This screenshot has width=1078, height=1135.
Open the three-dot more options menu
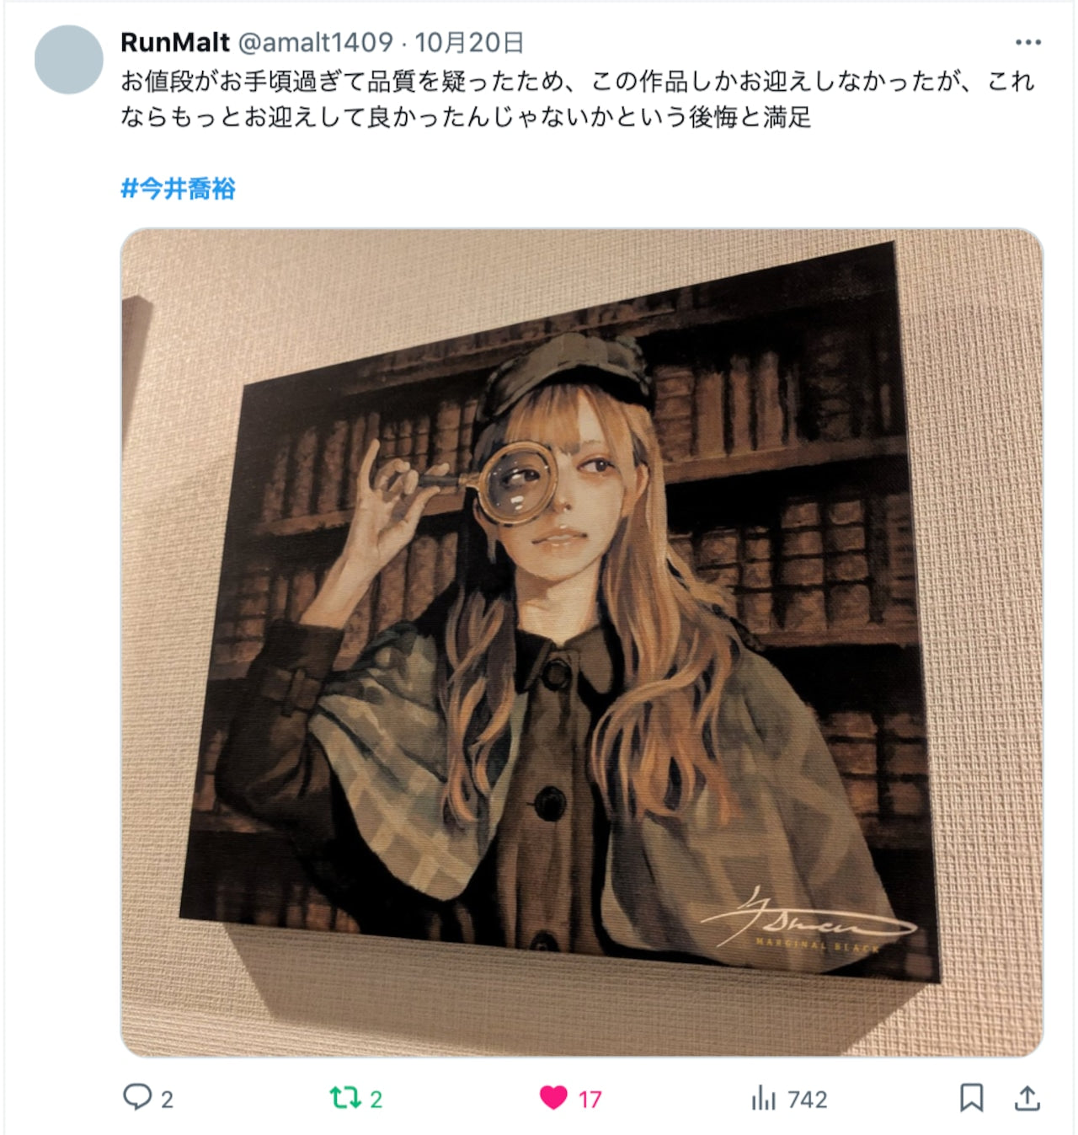coord(1027,42)
